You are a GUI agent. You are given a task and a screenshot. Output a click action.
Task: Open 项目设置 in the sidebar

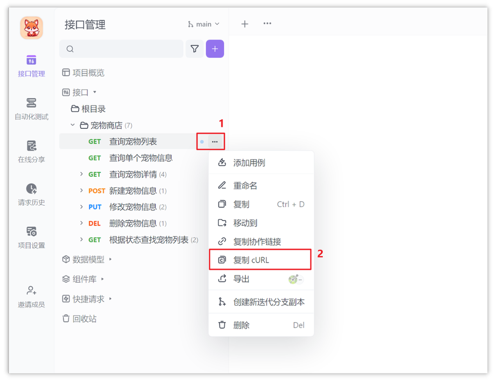pyautogui.click(x=31, y=237)
